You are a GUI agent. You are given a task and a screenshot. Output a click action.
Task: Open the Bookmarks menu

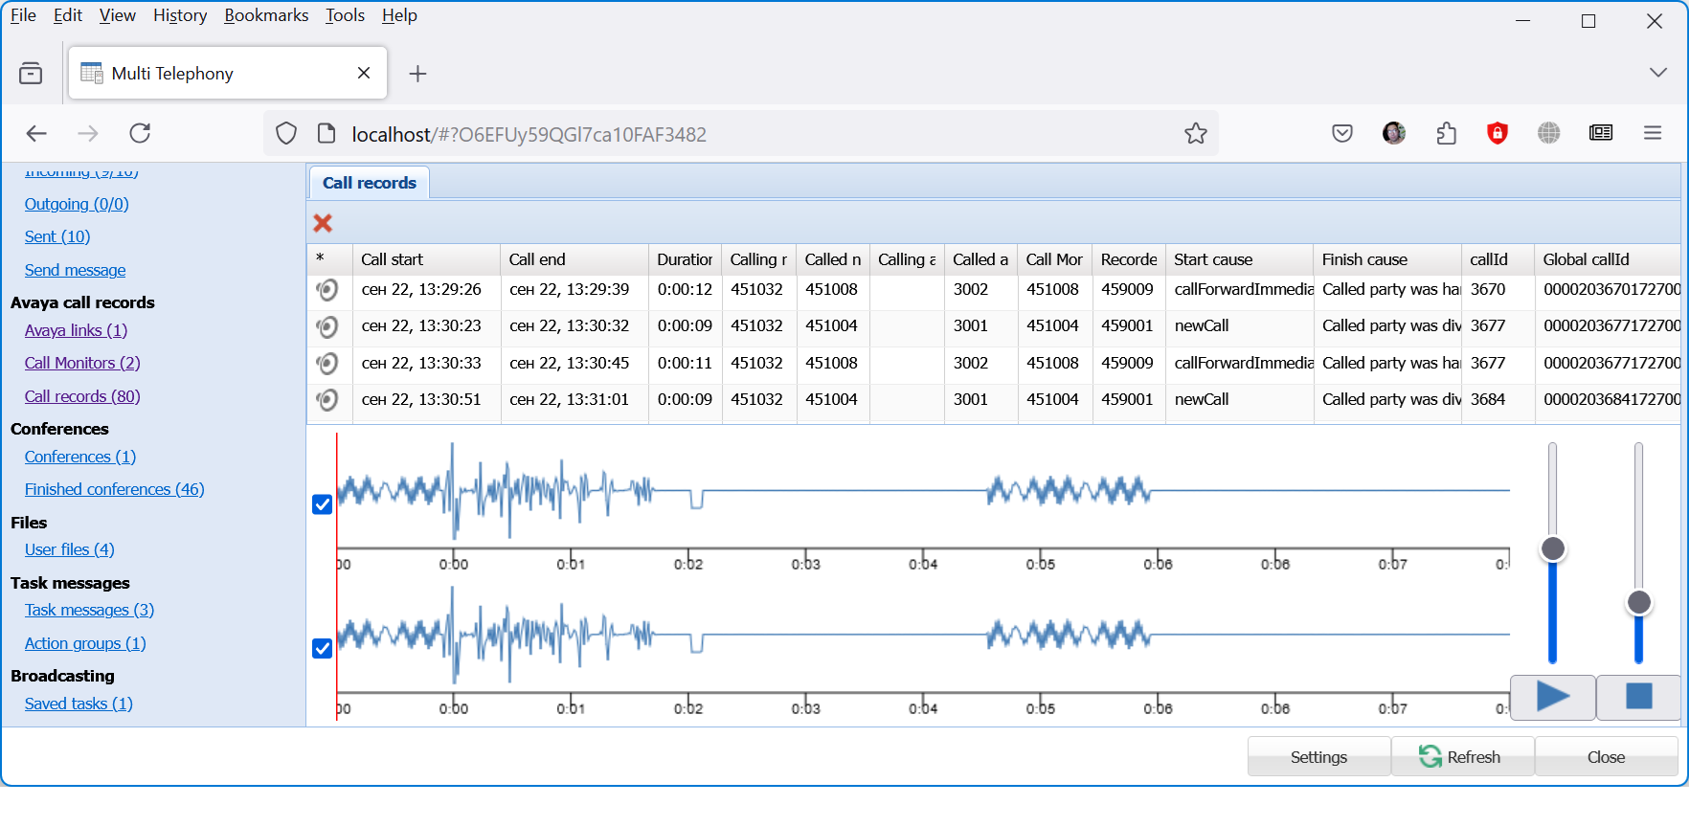click(x=266, y=15)
